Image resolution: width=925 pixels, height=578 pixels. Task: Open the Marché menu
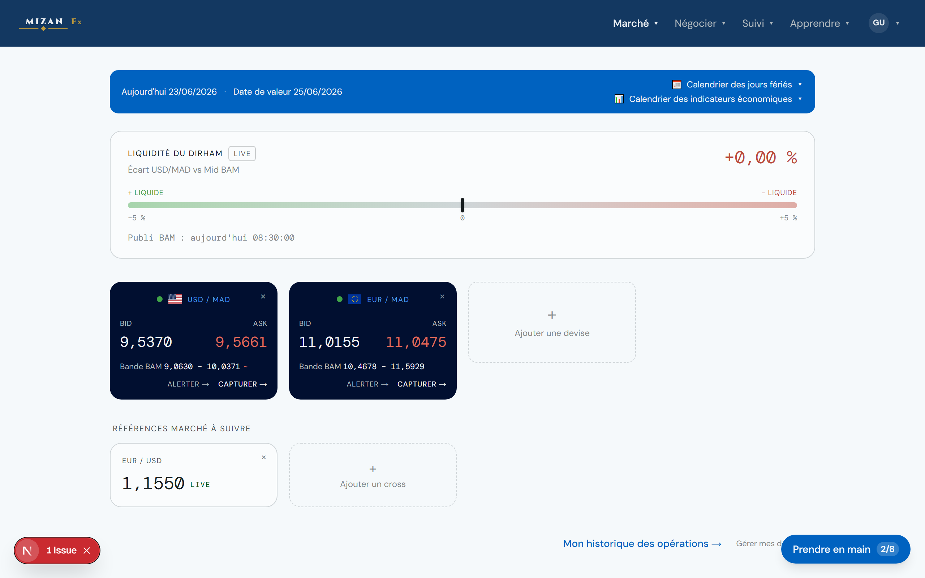pyautogui.click(x=635, y=23)
